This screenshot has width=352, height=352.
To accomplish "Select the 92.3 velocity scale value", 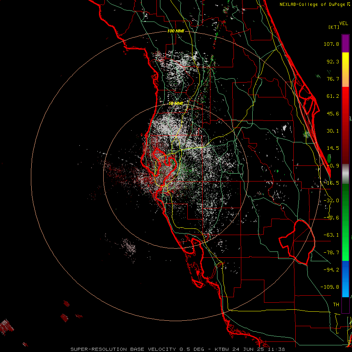I will point(333,61).
